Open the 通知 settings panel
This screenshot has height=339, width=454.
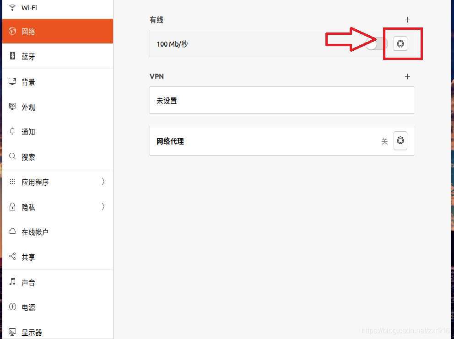pyautogui.click(x=58, y=132)
